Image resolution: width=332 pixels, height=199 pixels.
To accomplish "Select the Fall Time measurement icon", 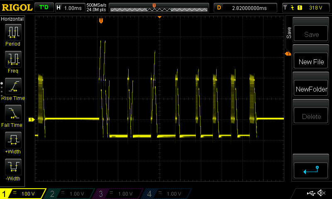I will [13, 113].
